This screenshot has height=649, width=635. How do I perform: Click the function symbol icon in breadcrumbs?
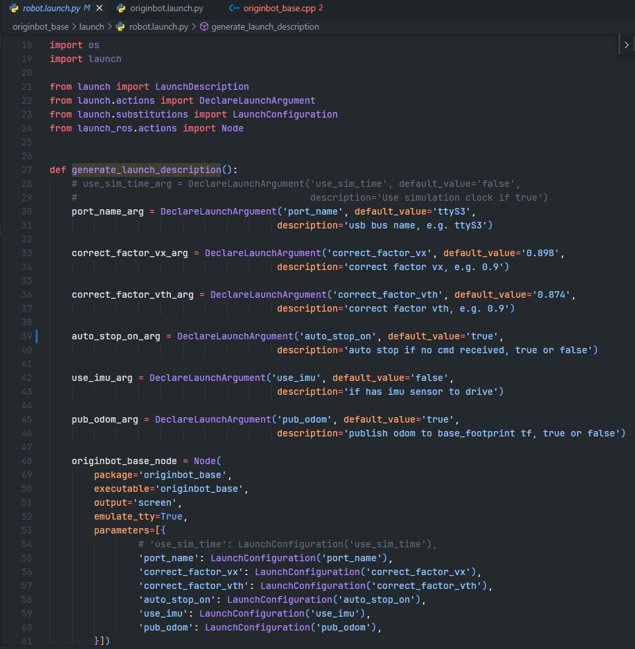point(204,27)
